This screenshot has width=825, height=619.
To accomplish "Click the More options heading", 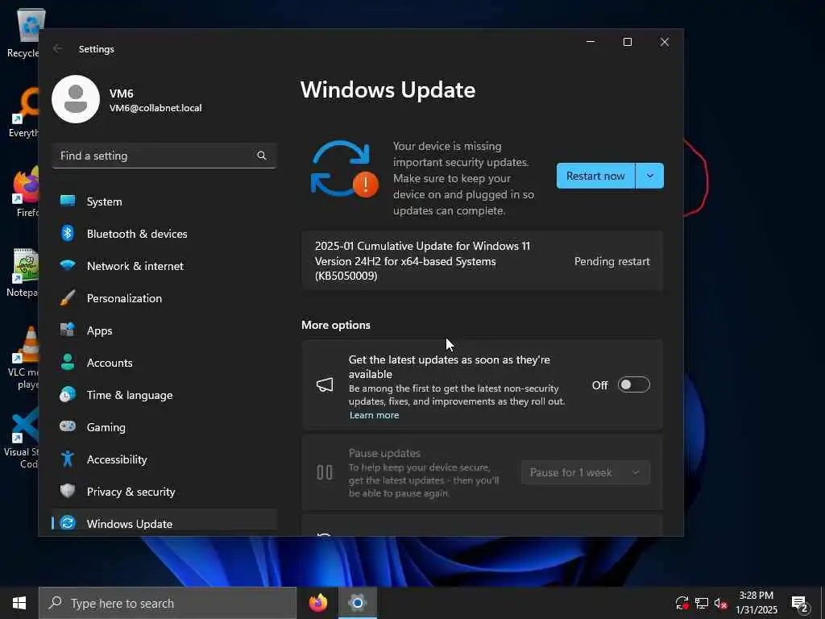I will [336, 325].
